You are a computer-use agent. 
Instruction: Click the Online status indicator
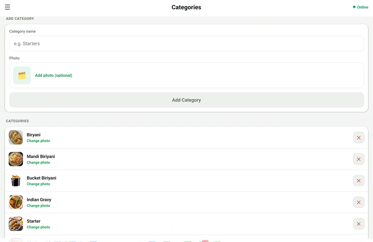pyautogui.click(x=360, y=7)
